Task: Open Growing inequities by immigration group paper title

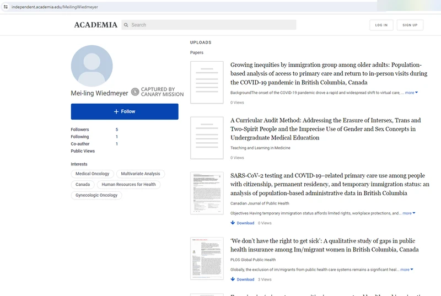Action: [329, 74]
